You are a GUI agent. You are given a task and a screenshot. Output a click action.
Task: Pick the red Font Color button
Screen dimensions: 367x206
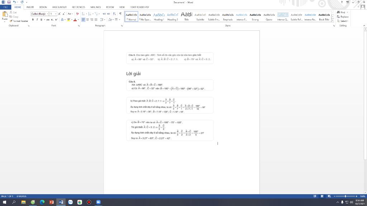(75, 20)
